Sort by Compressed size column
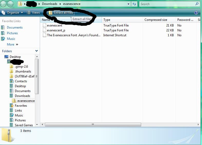 click(156, 20)
